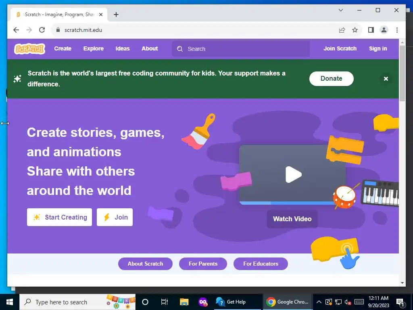Click the magnifier icon in Scratch search
The height and width of the screenshot is (310, 413).
(180, 49)
